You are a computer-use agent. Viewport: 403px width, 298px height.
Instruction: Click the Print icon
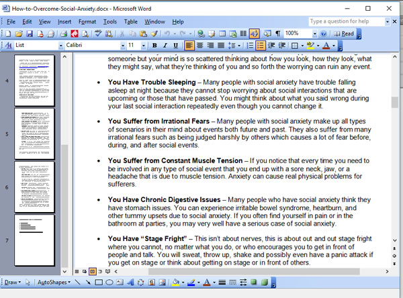pos(64,34)
